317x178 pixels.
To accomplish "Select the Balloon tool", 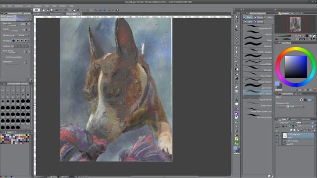I will 237,104.
